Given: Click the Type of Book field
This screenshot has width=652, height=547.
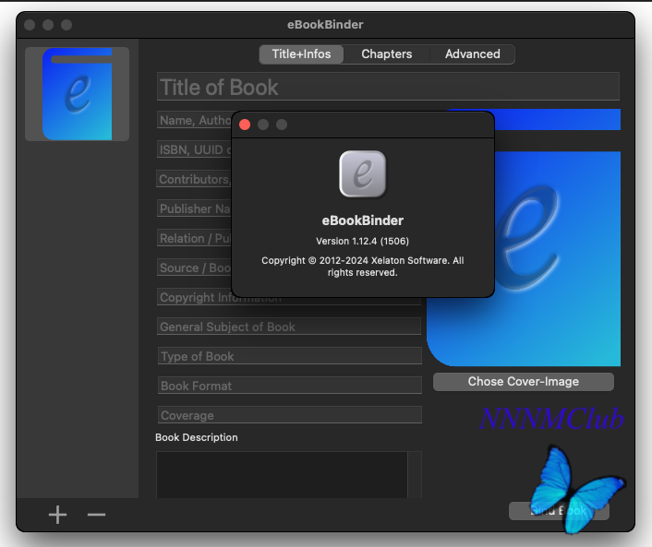Looking at the screenshot, I should [290, 356].
